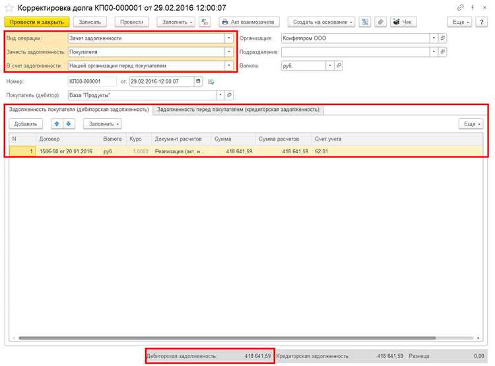Expand Зачесть задолженность dropdown
495x366 pixels.
229,52
